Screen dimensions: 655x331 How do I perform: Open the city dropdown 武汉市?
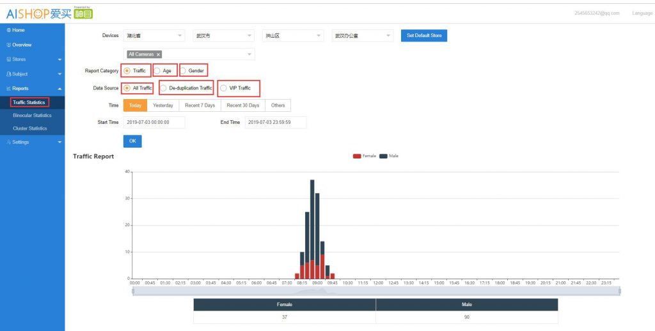tap(223, 36)
